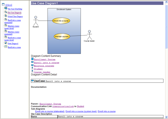Click the Enroll into a course value in the Name table row
This screenshot has height=119, width=168.
coord(70,117)
